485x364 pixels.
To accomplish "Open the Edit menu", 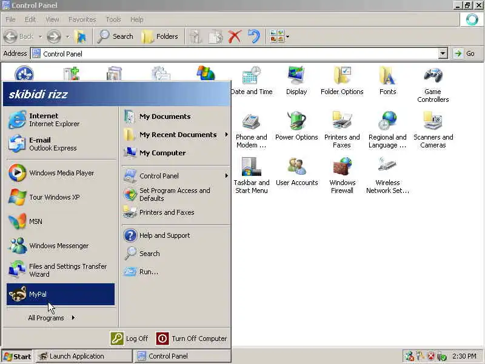I will click(30, 19).
